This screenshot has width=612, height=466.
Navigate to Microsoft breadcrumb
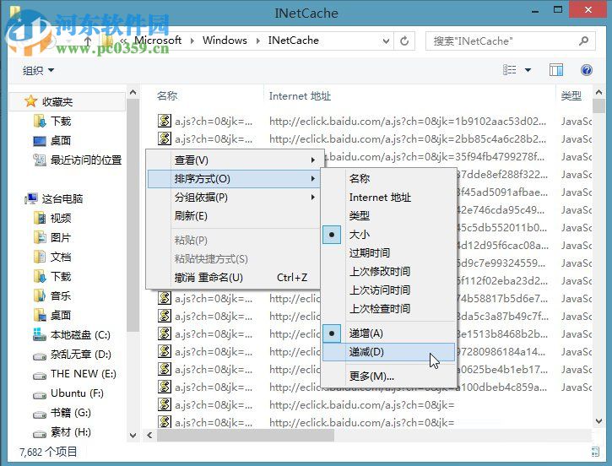coord(158,41)
